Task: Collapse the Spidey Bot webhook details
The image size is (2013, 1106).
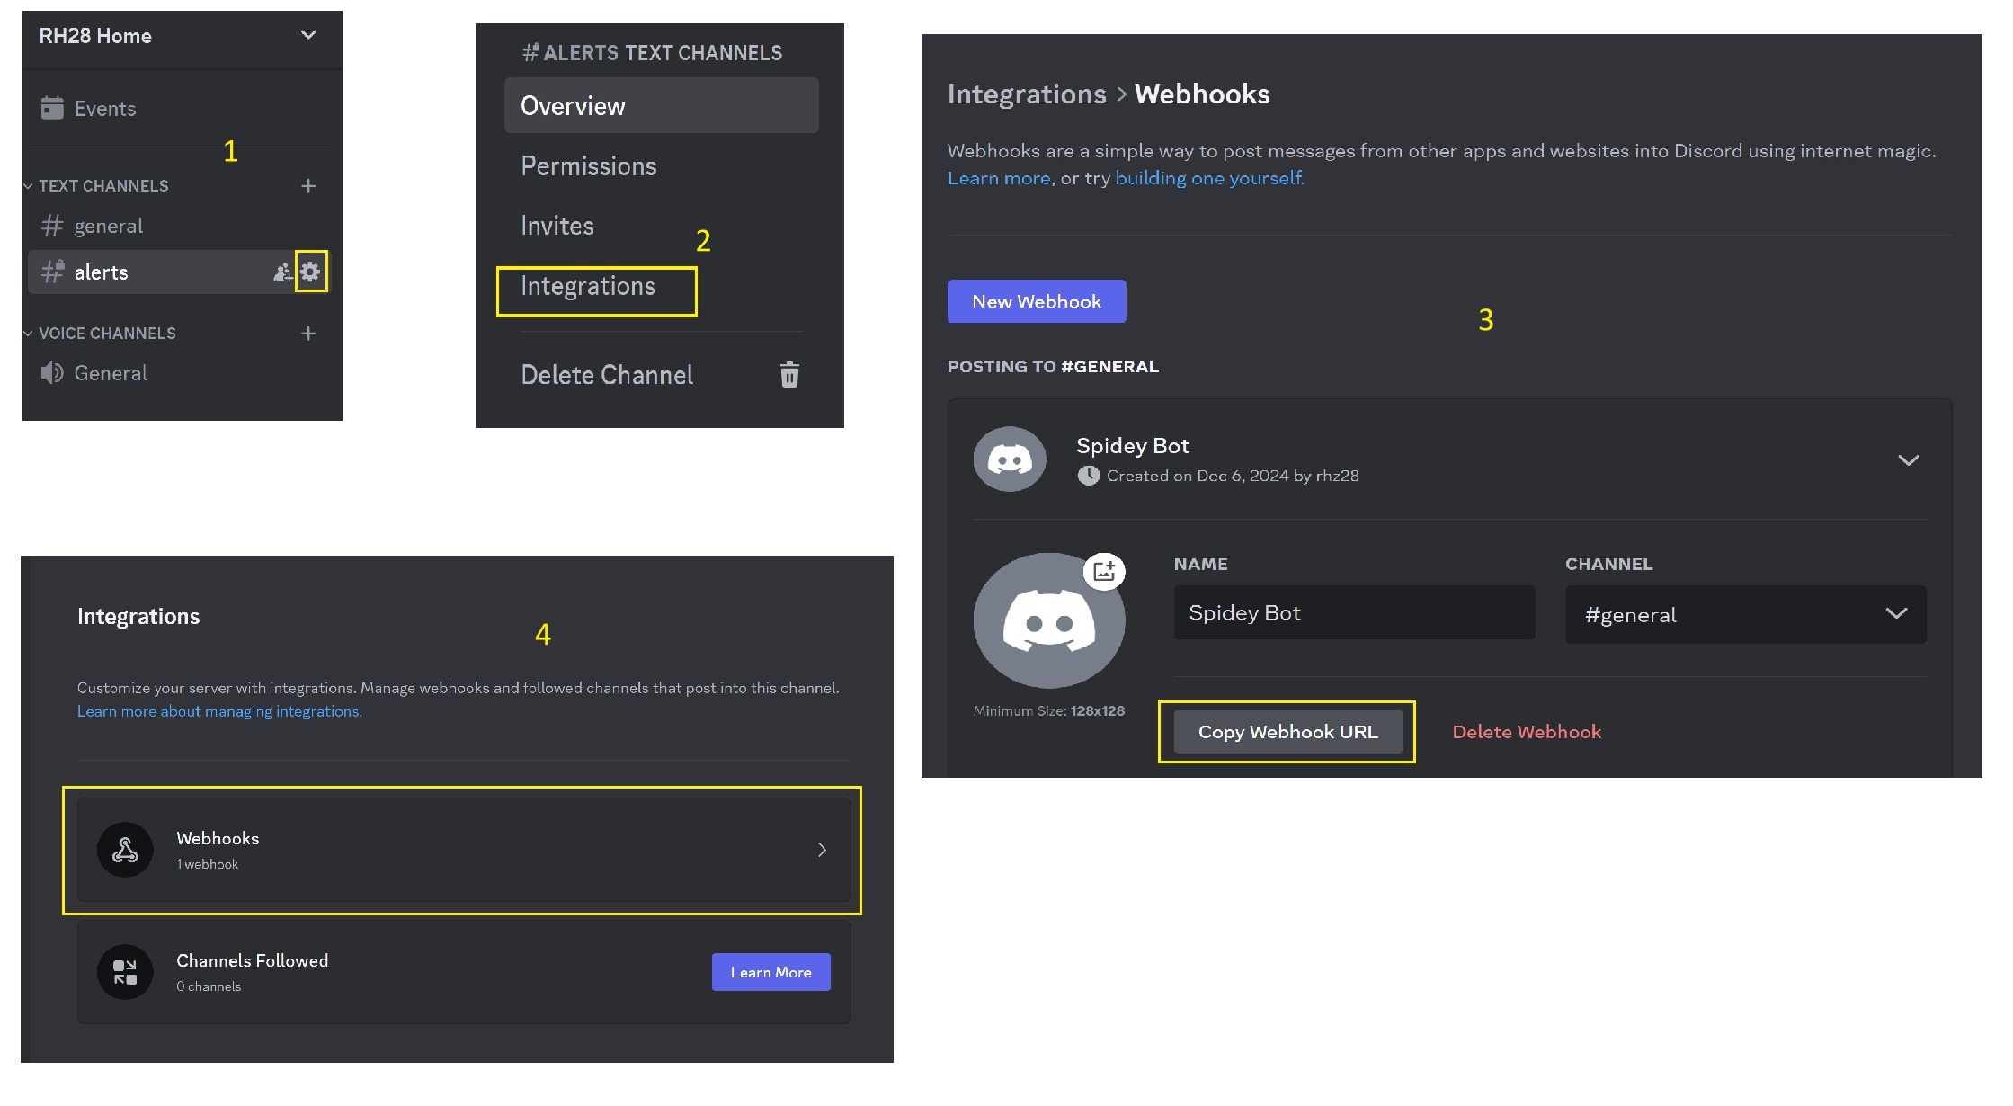Action: coord(1908,459)
